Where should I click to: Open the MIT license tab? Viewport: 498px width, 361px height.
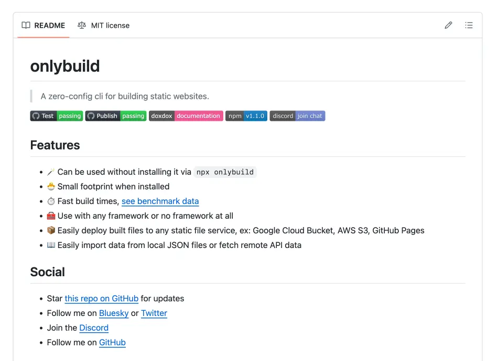point(110,25)
